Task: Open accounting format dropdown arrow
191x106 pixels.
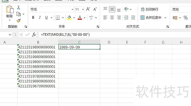Action: [x=180, y=18]
